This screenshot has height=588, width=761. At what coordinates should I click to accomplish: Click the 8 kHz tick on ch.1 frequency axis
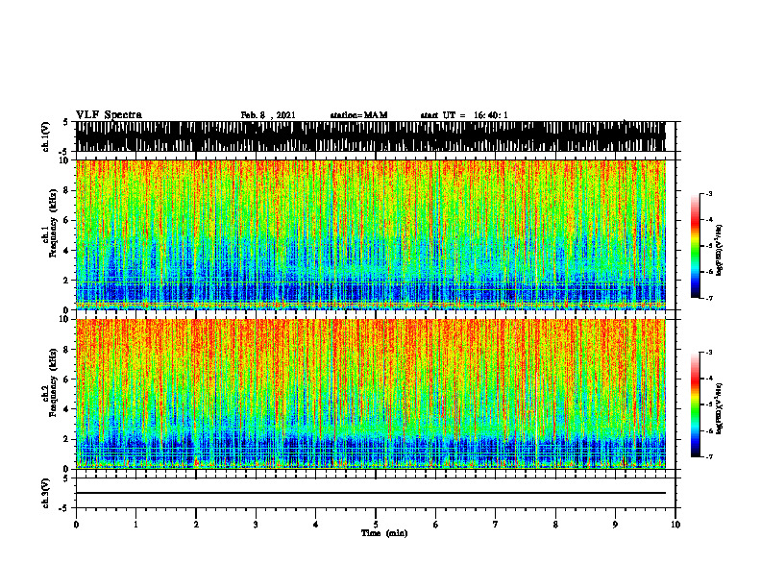pyautogui.click(x=67, y=190)
